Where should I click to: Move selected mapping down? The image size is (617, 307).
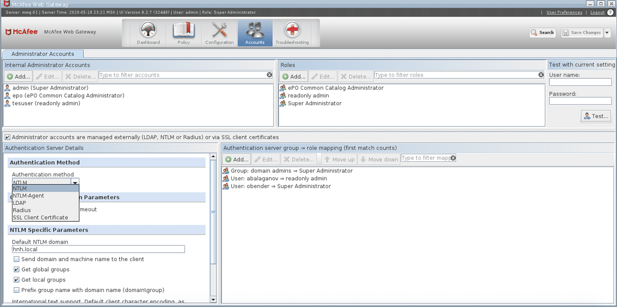point(379,159)
